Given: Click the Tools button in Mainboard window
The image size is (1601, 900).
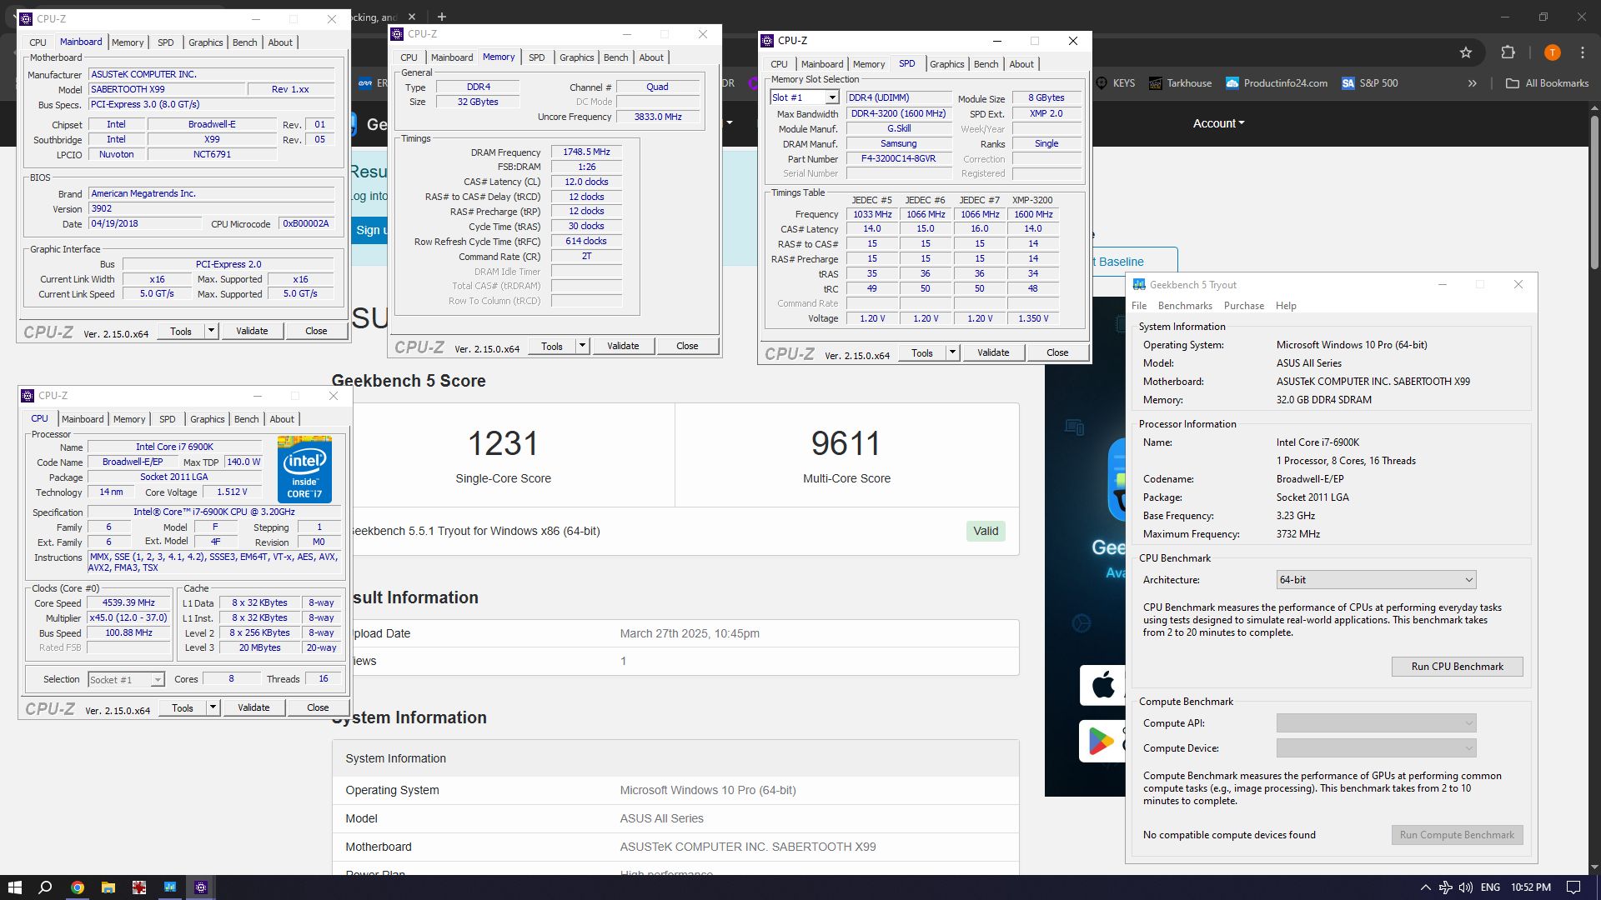Looking at the screenshot, I should click(x=181, y=331).
